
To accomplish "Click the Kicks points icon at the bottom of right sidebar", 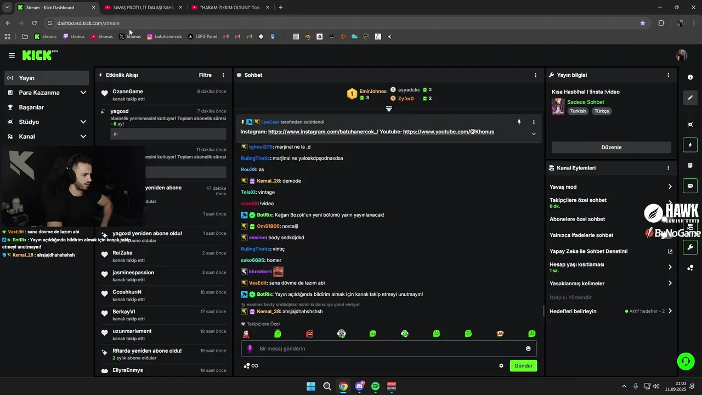I will point(690,268).
